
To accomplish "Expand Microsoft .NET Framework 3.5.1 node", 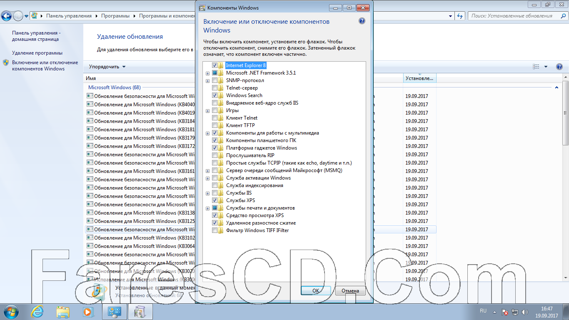I will pos(207,73).
